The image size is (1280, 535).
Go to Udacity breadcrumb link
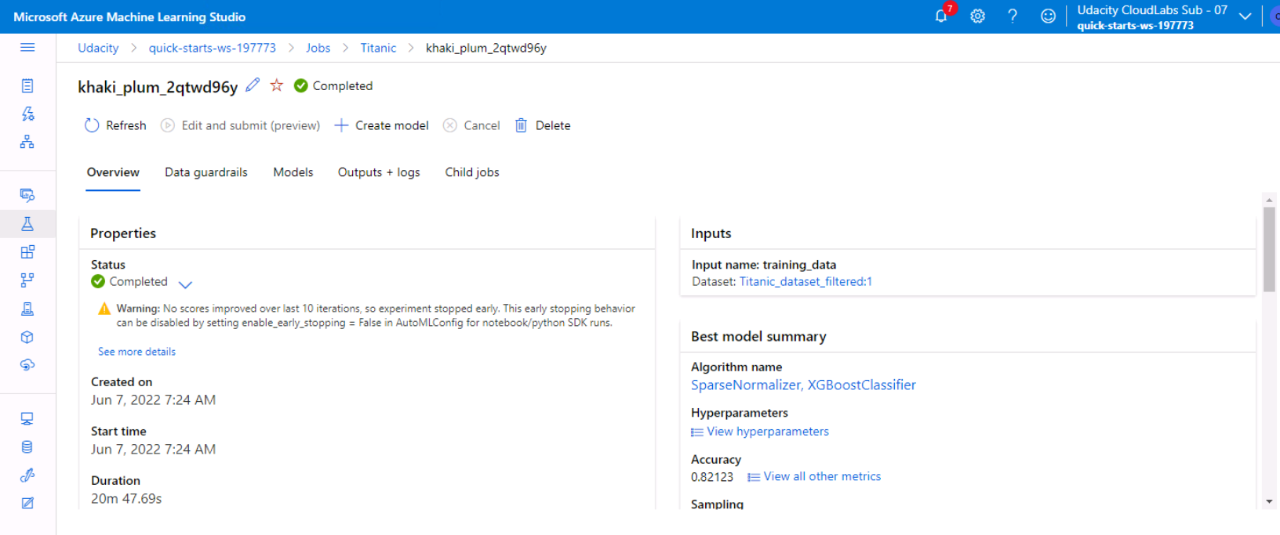pyautogui.click(x=98, y=48)
